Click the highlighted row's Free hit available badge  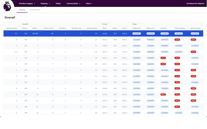165,33
